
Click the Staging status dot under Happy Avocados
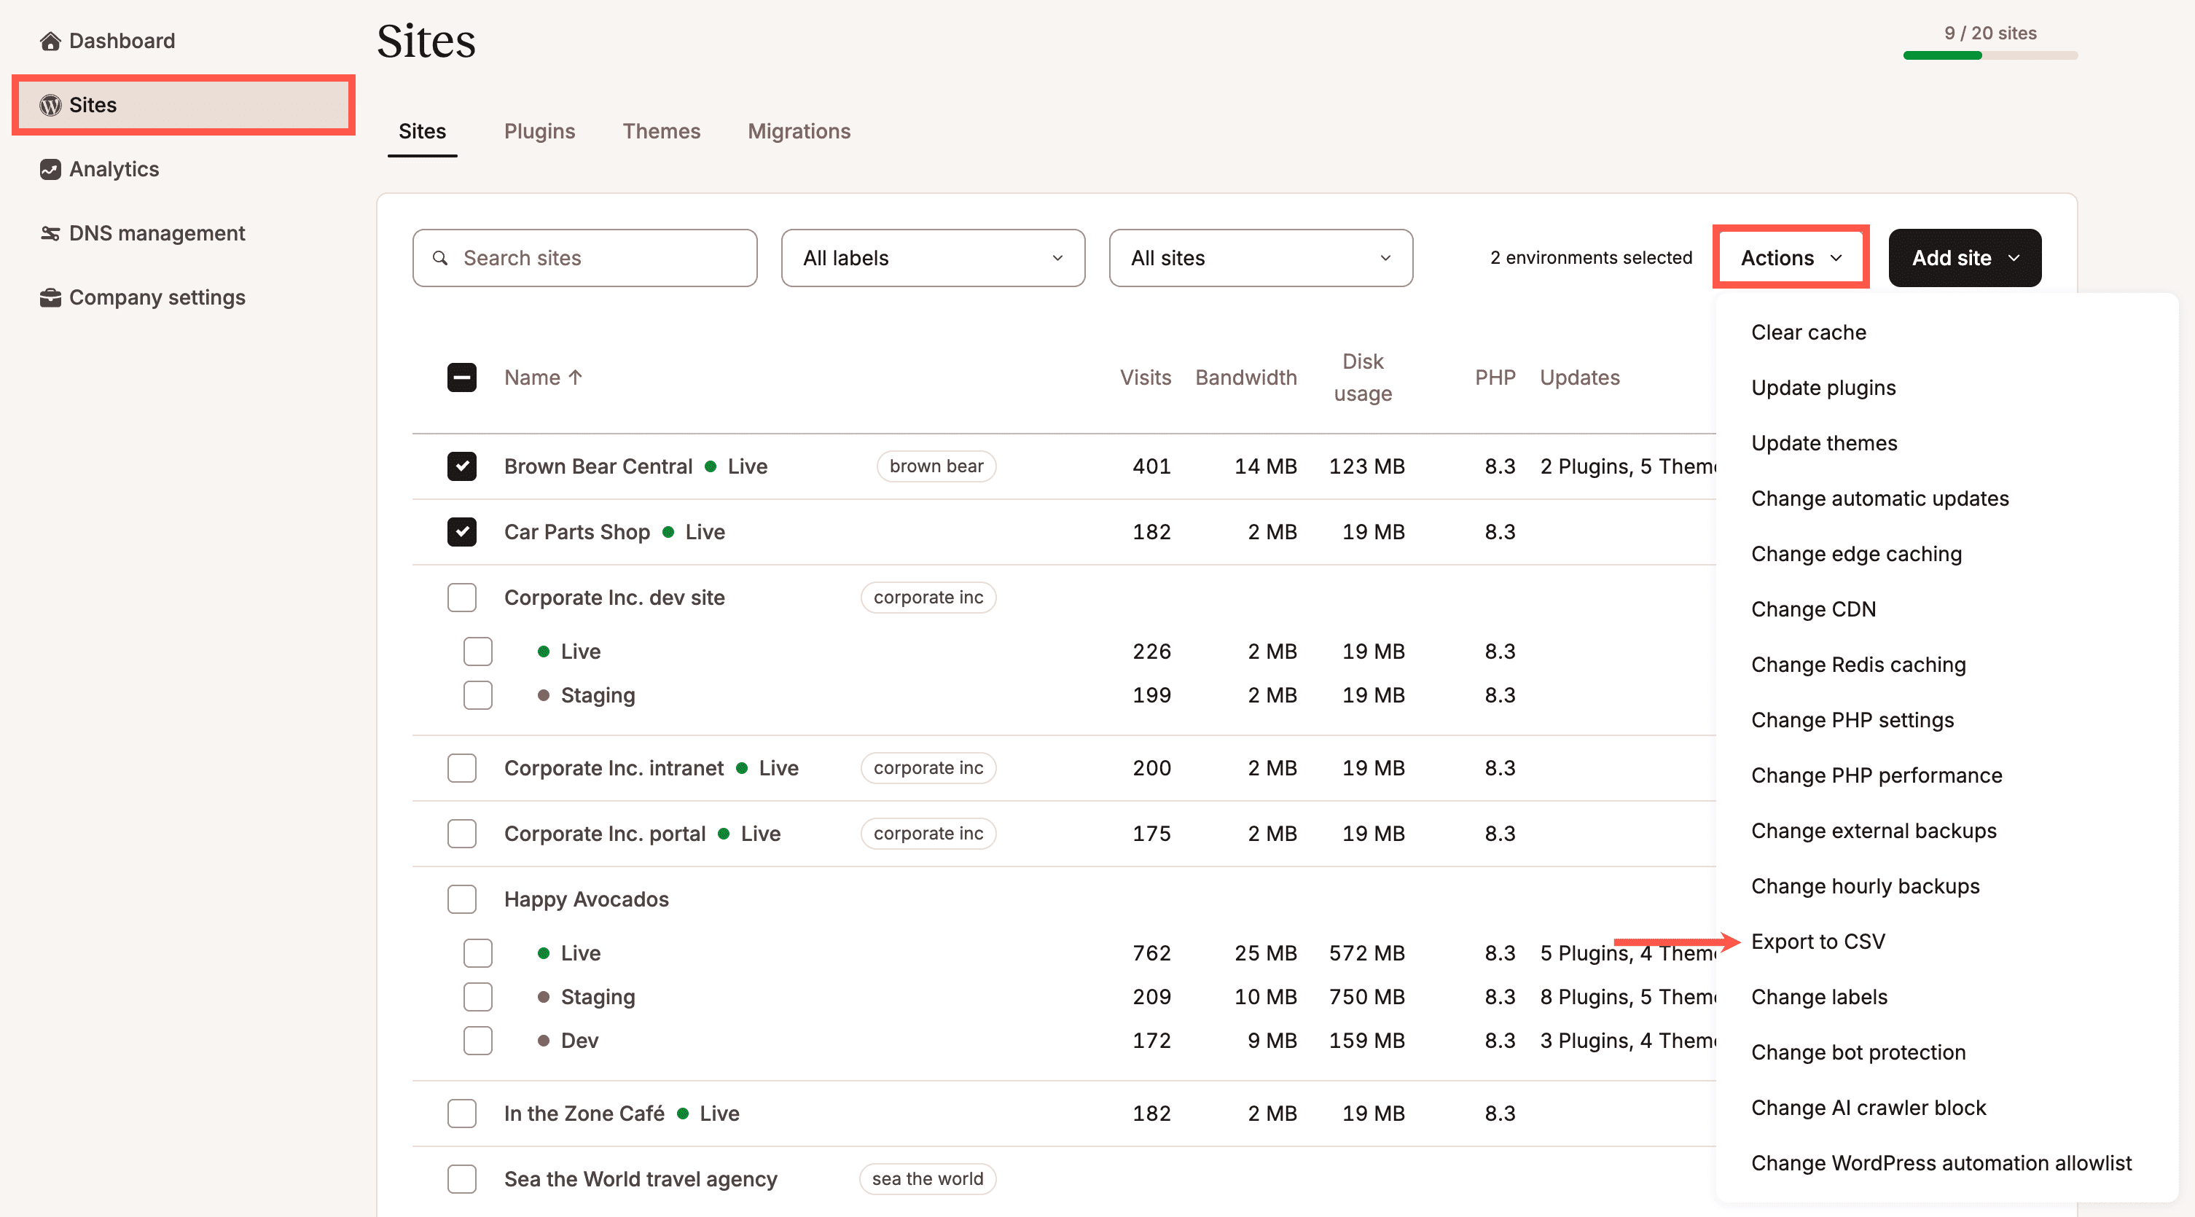coord(544,997)
